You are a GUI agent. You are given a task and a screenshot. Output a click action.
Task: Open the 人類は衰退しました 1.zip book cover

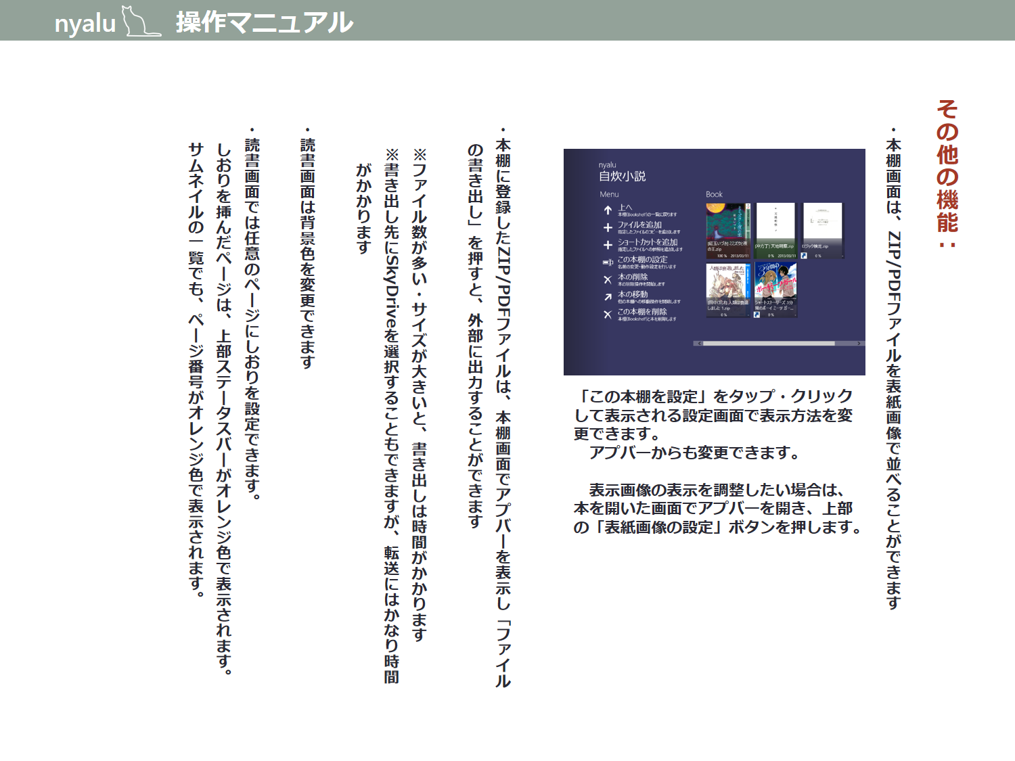pos(728,290)
